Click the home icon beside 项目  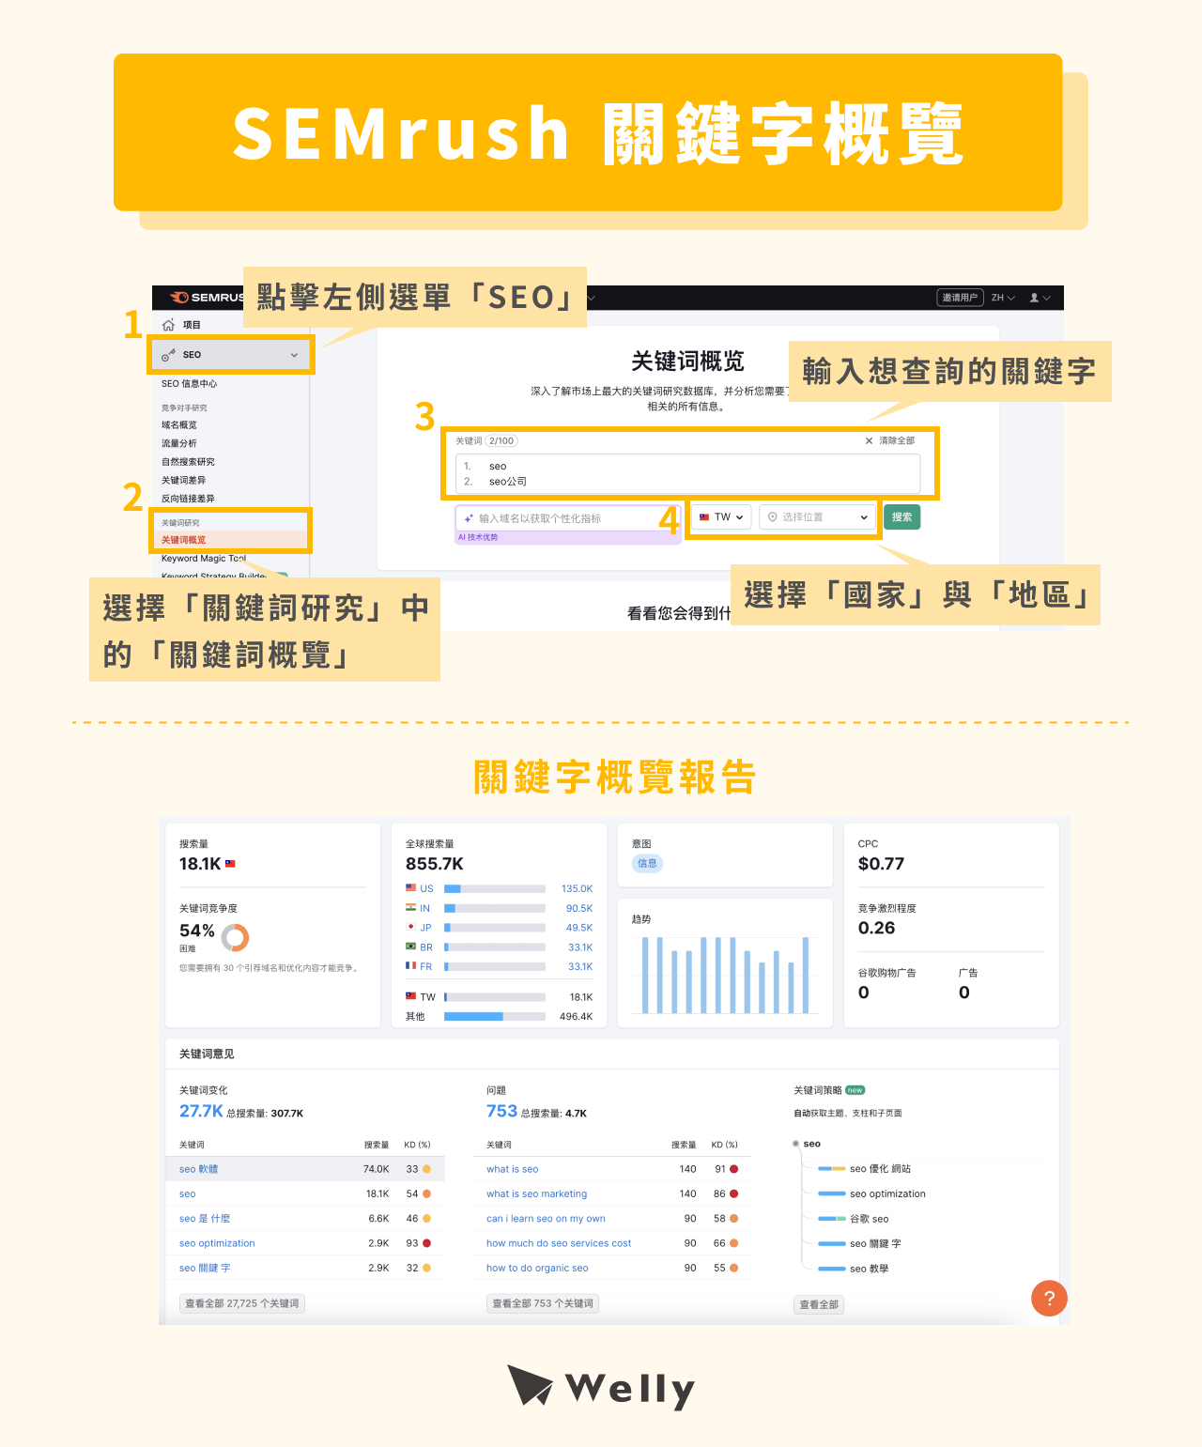pyautogui.click(x=168, y=325)
